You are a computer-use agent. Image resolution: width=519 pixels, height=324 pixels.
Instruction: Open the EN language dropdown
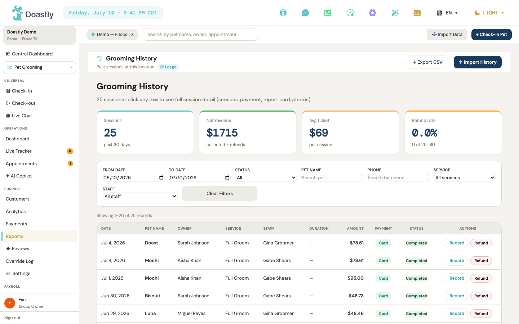tap(447, 13)
